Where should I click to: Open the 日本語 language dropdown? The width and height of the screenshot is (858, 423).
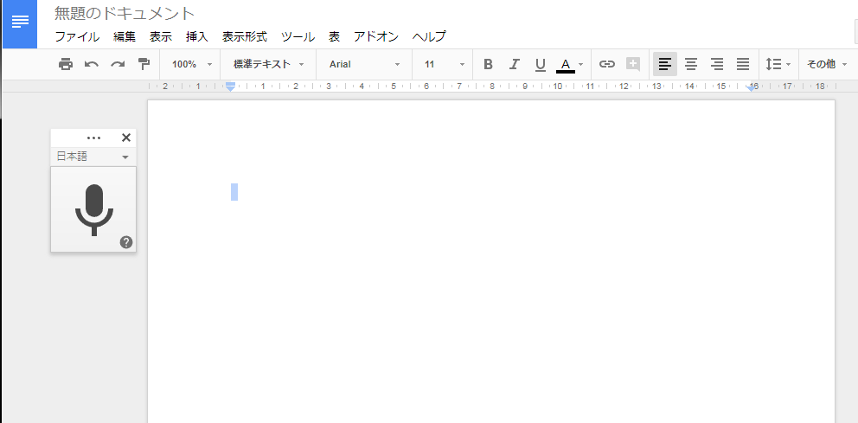pos(93,157)
